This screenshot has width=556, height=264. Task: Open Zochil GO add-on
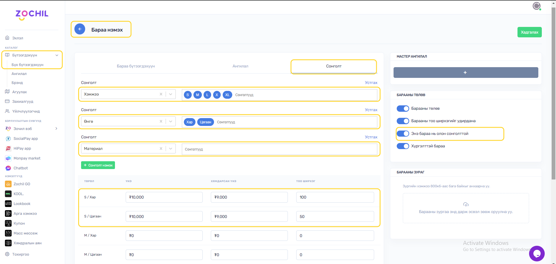point(8,184)
